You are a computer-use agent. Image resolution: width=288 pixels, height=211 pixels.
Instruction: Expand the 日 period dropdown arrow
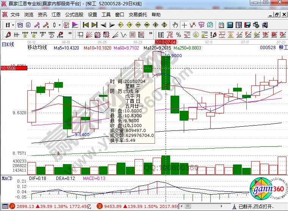(13, 25)
